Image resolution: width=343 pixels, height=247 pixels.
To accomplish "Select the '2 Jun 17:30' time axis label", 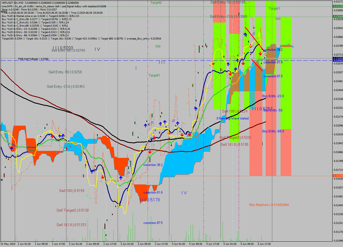I will tap(110, 244).
